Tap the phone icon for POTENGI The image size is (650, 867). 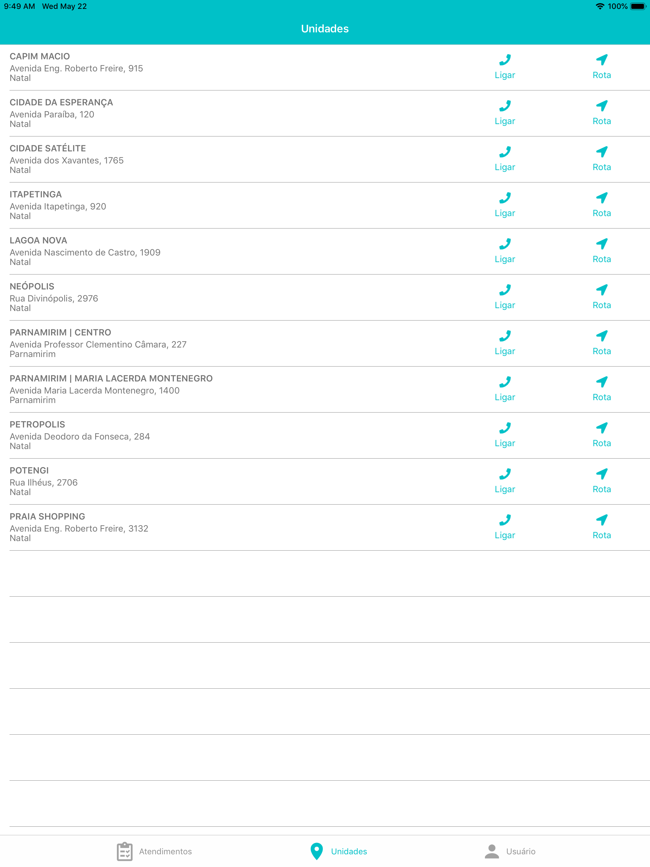[505, 474]
